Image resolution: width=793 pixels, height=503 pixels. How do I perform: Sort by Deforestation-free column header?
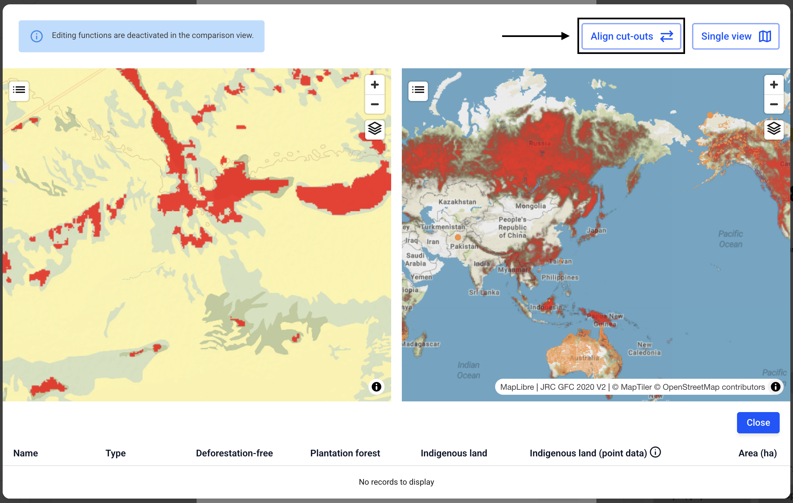(234, 453)
